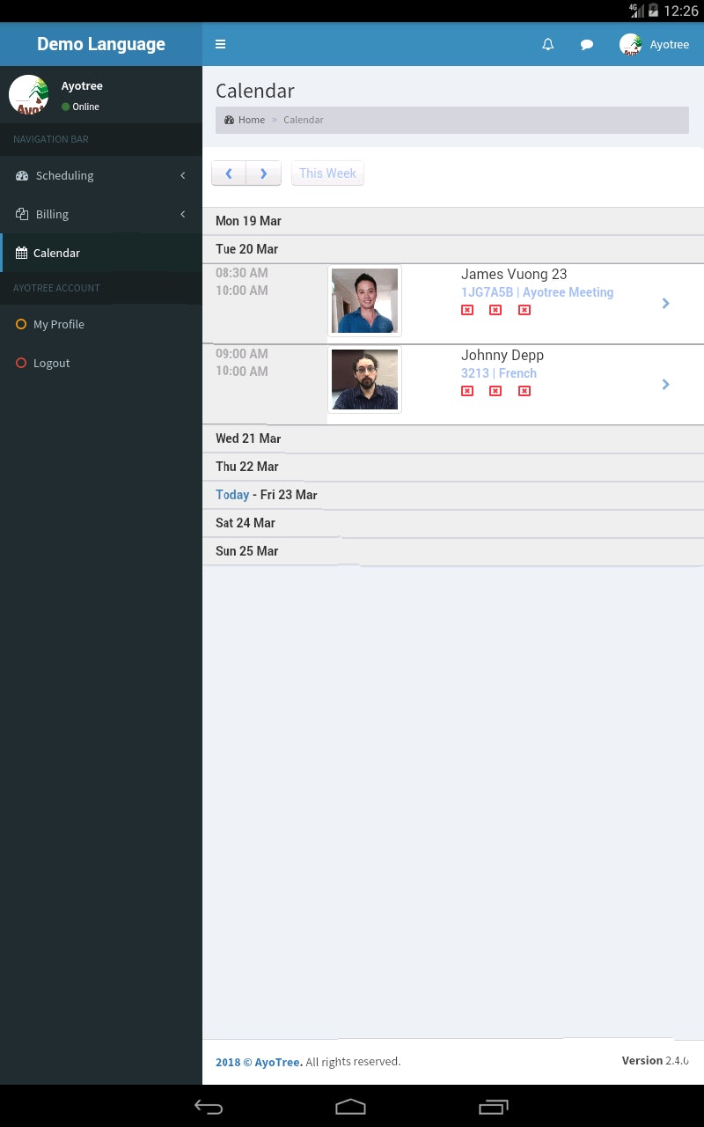Screen dimensions: 704x1127
Task: Click the Scheduling dashboard icon
Action: pos(22,175)
